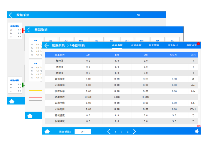The width and height of the screenshot is (213, 149).
Task: Select the 视在功率 row label
Action: click(60, 91)
